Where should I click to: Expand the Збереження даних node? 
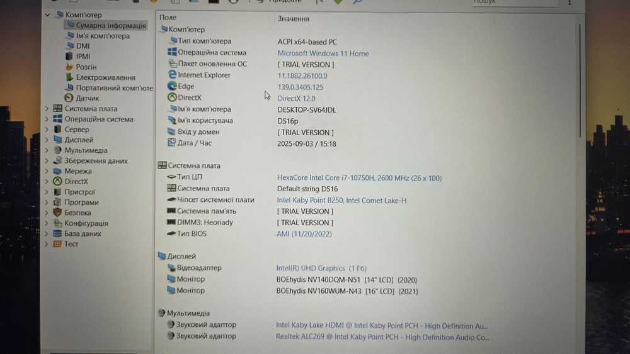[47, 161]
